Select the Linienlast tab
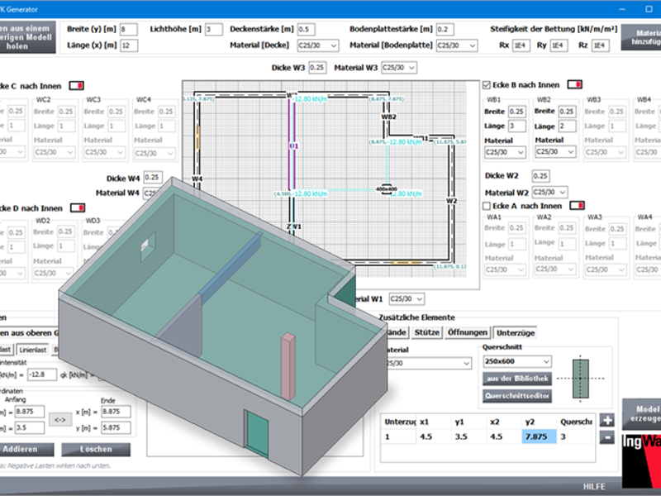This screenshot has height=496, width=661. tap(32, 350)
